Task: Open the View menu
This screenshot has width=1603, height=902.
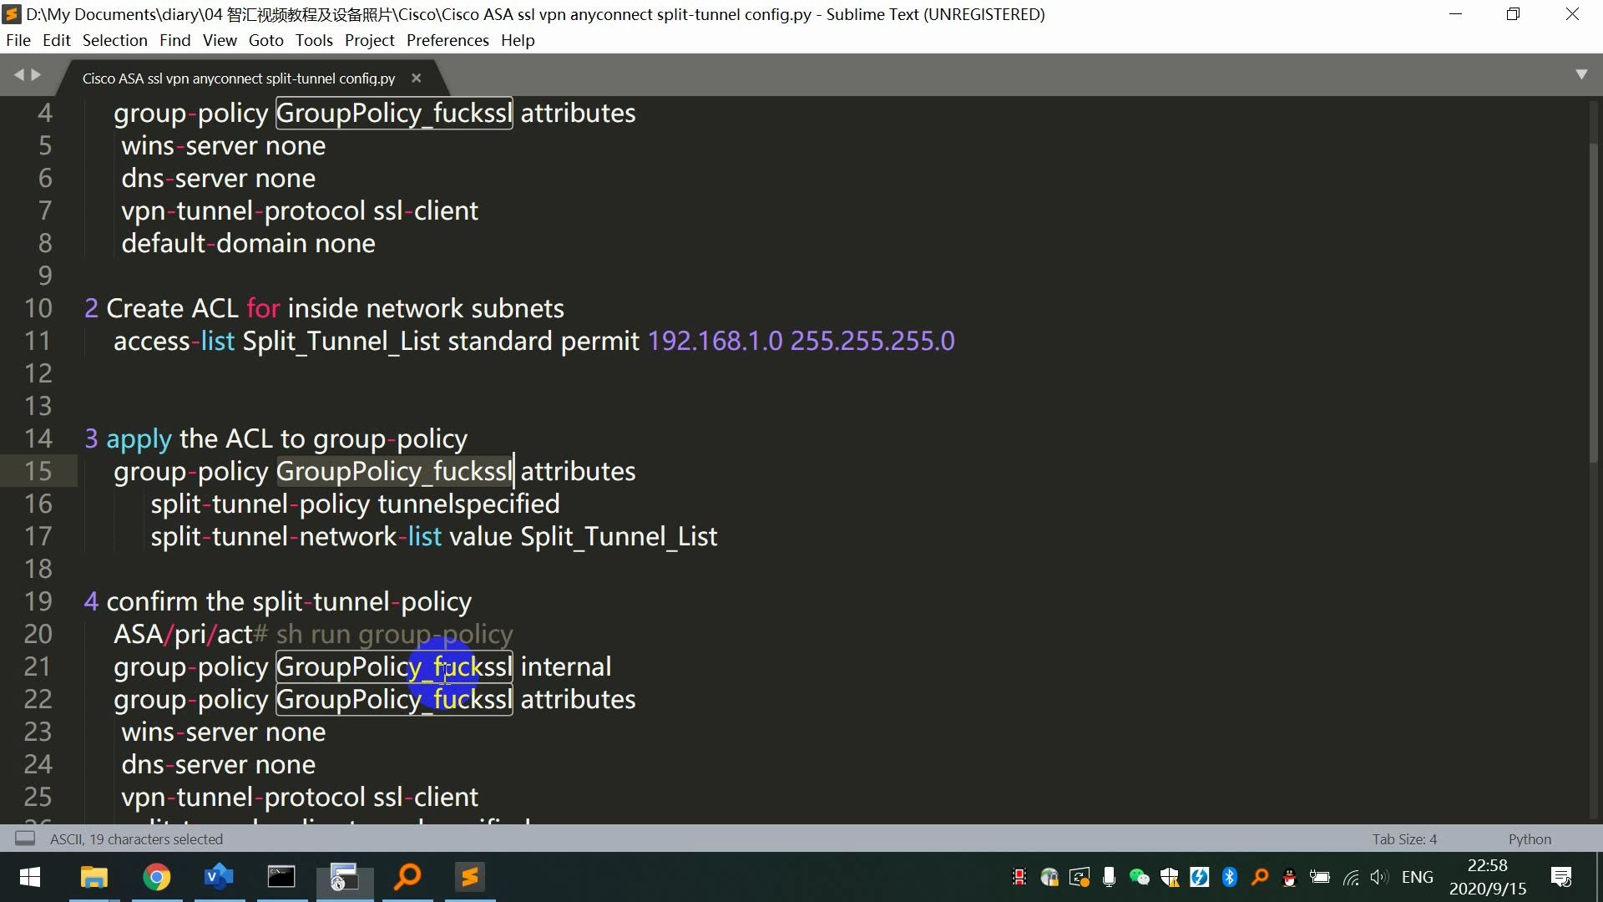Action: coord(220,40)
